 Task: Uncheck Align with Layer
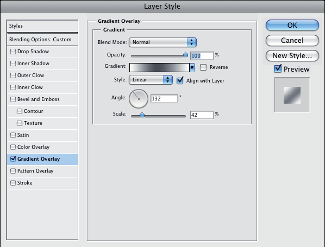[180, 80]
